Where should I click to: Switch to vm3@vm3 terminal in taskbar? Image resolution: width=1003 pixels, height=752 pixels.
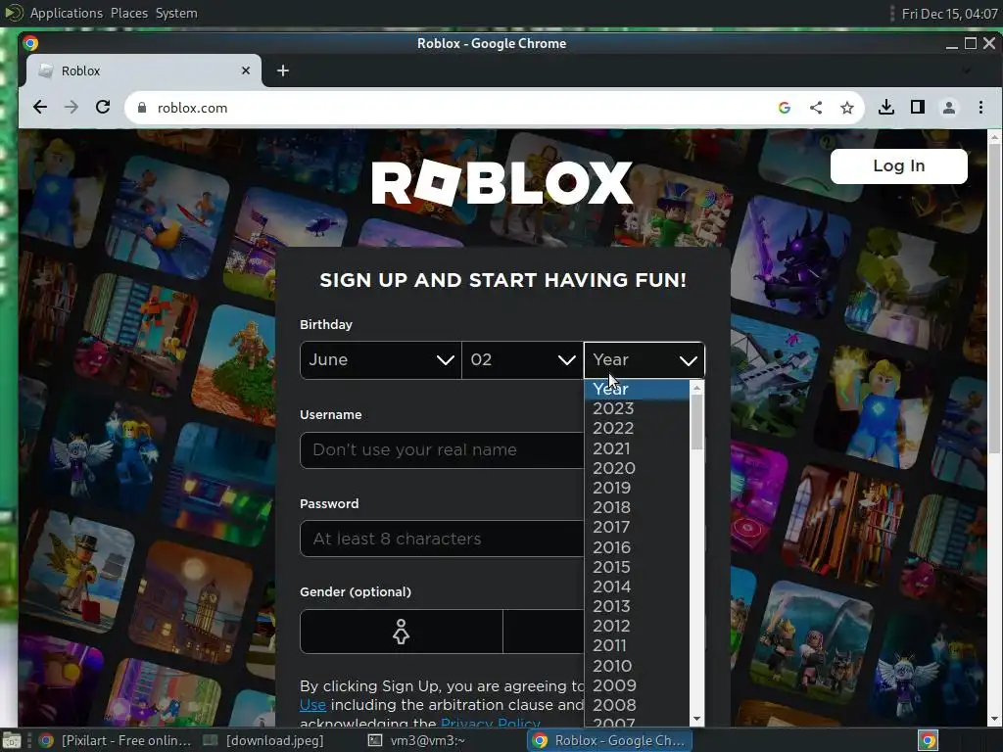(x=417, y=740)
